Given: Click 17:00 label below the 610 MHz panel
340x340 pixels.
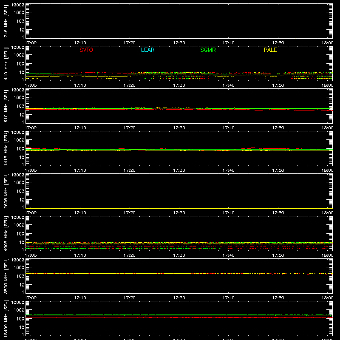Looking at the screenshot, I should tap(31, 128).
